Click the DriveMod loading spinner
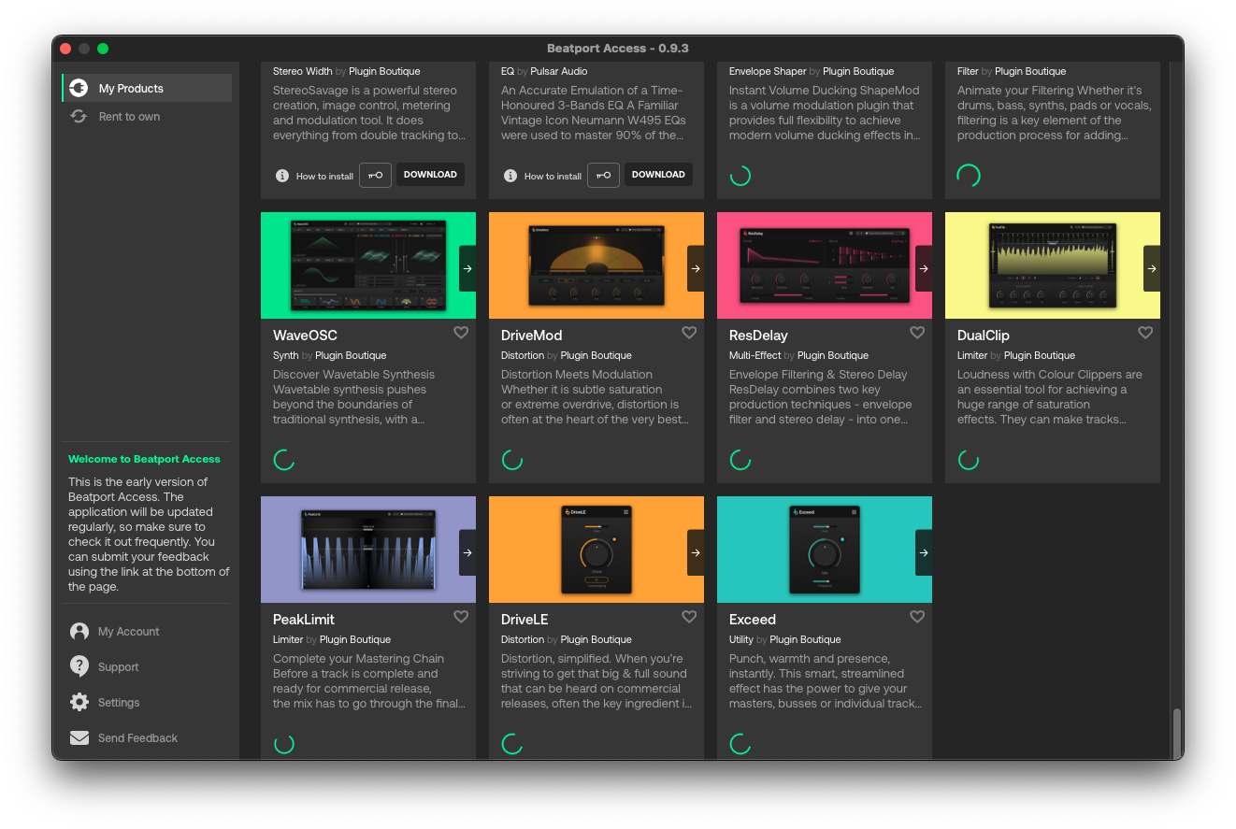Viewport: 1236px width, 829px height. click(512, 460)
